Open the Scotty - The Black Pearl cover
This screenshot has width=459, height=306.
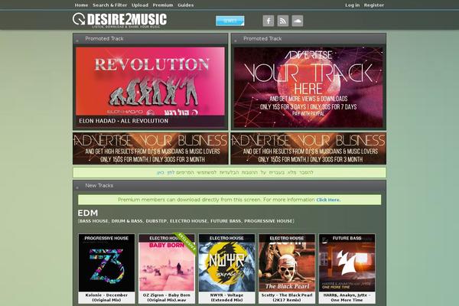(x=287, y=262)
